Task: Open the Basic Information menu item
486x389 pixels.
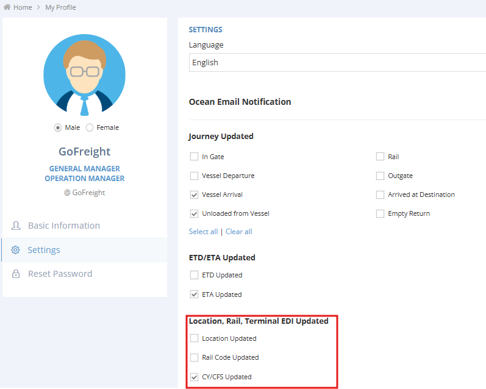Action: click(x=63, y=226)
